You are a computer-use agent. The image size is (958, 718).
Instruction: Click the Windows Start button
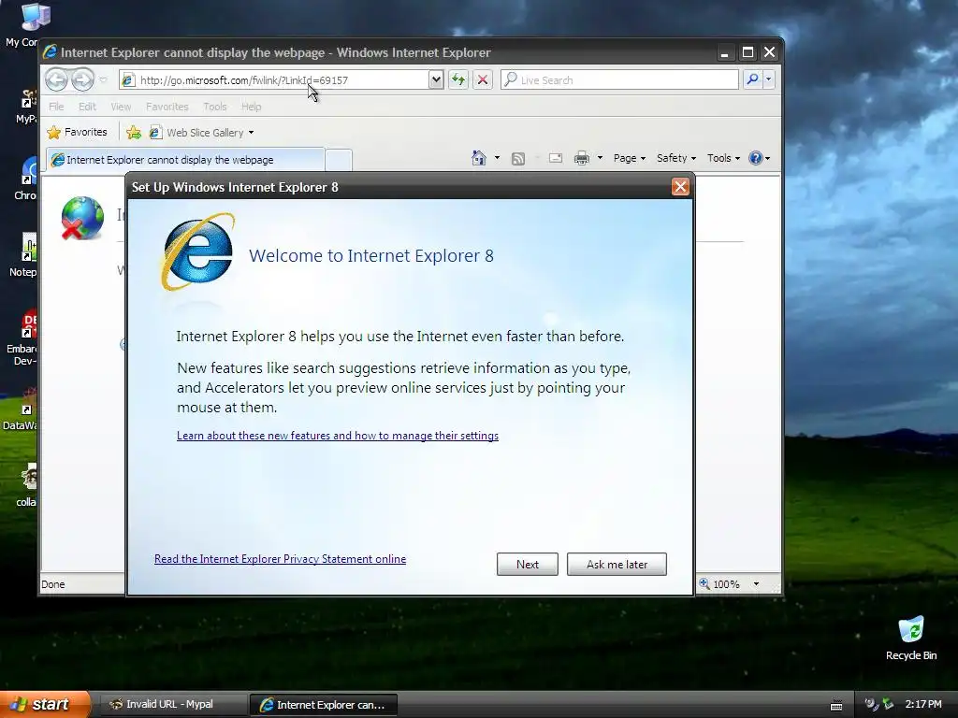[x=45, y=704]
